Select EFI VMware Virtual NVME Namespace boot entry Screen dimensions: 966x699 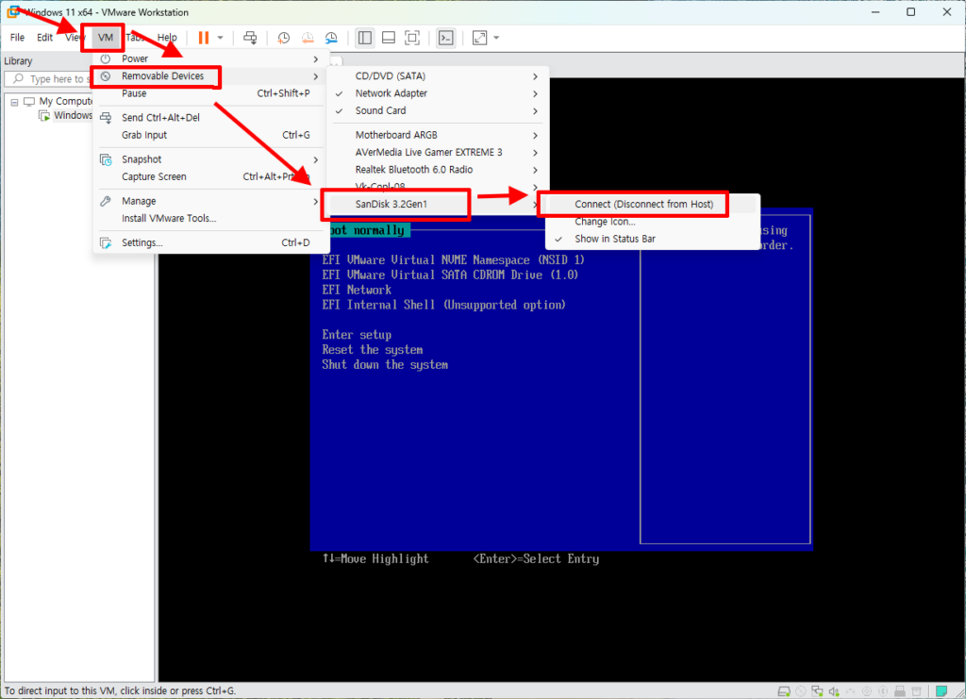pyautogui.click(x=453, y=260)
